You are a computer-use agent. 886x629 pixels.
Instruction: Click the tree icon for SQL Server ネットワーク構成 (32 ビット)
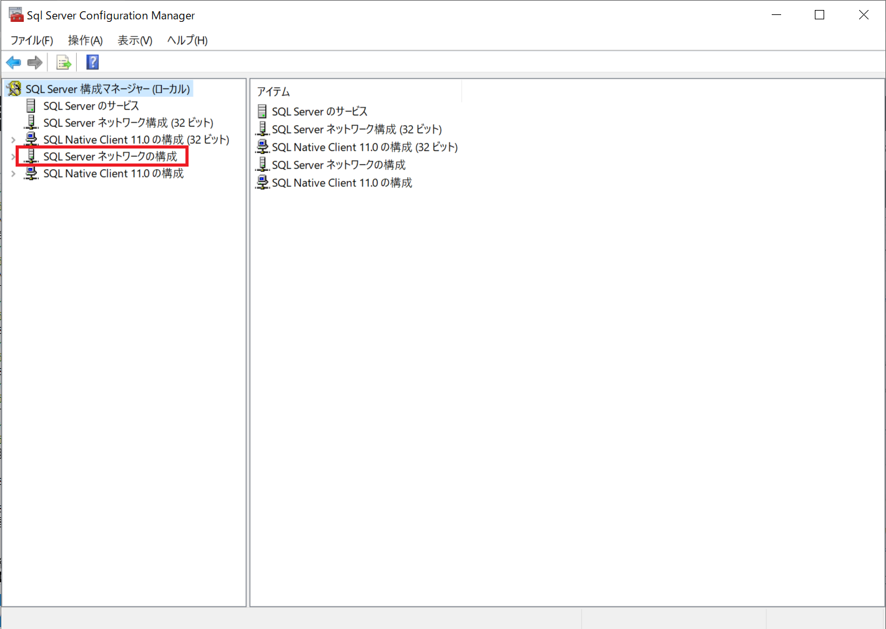click(x=31, y=122)
